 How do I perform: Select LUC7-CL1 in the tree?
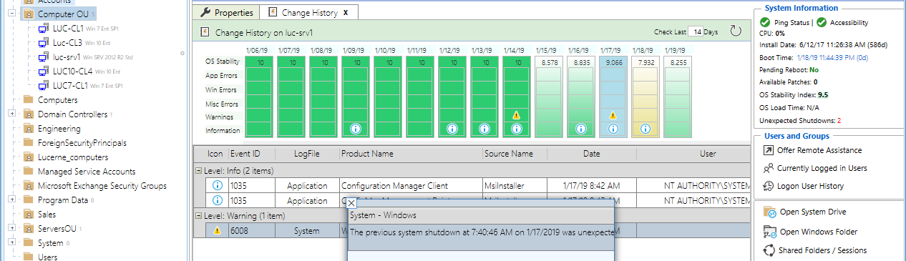point(70,85)
